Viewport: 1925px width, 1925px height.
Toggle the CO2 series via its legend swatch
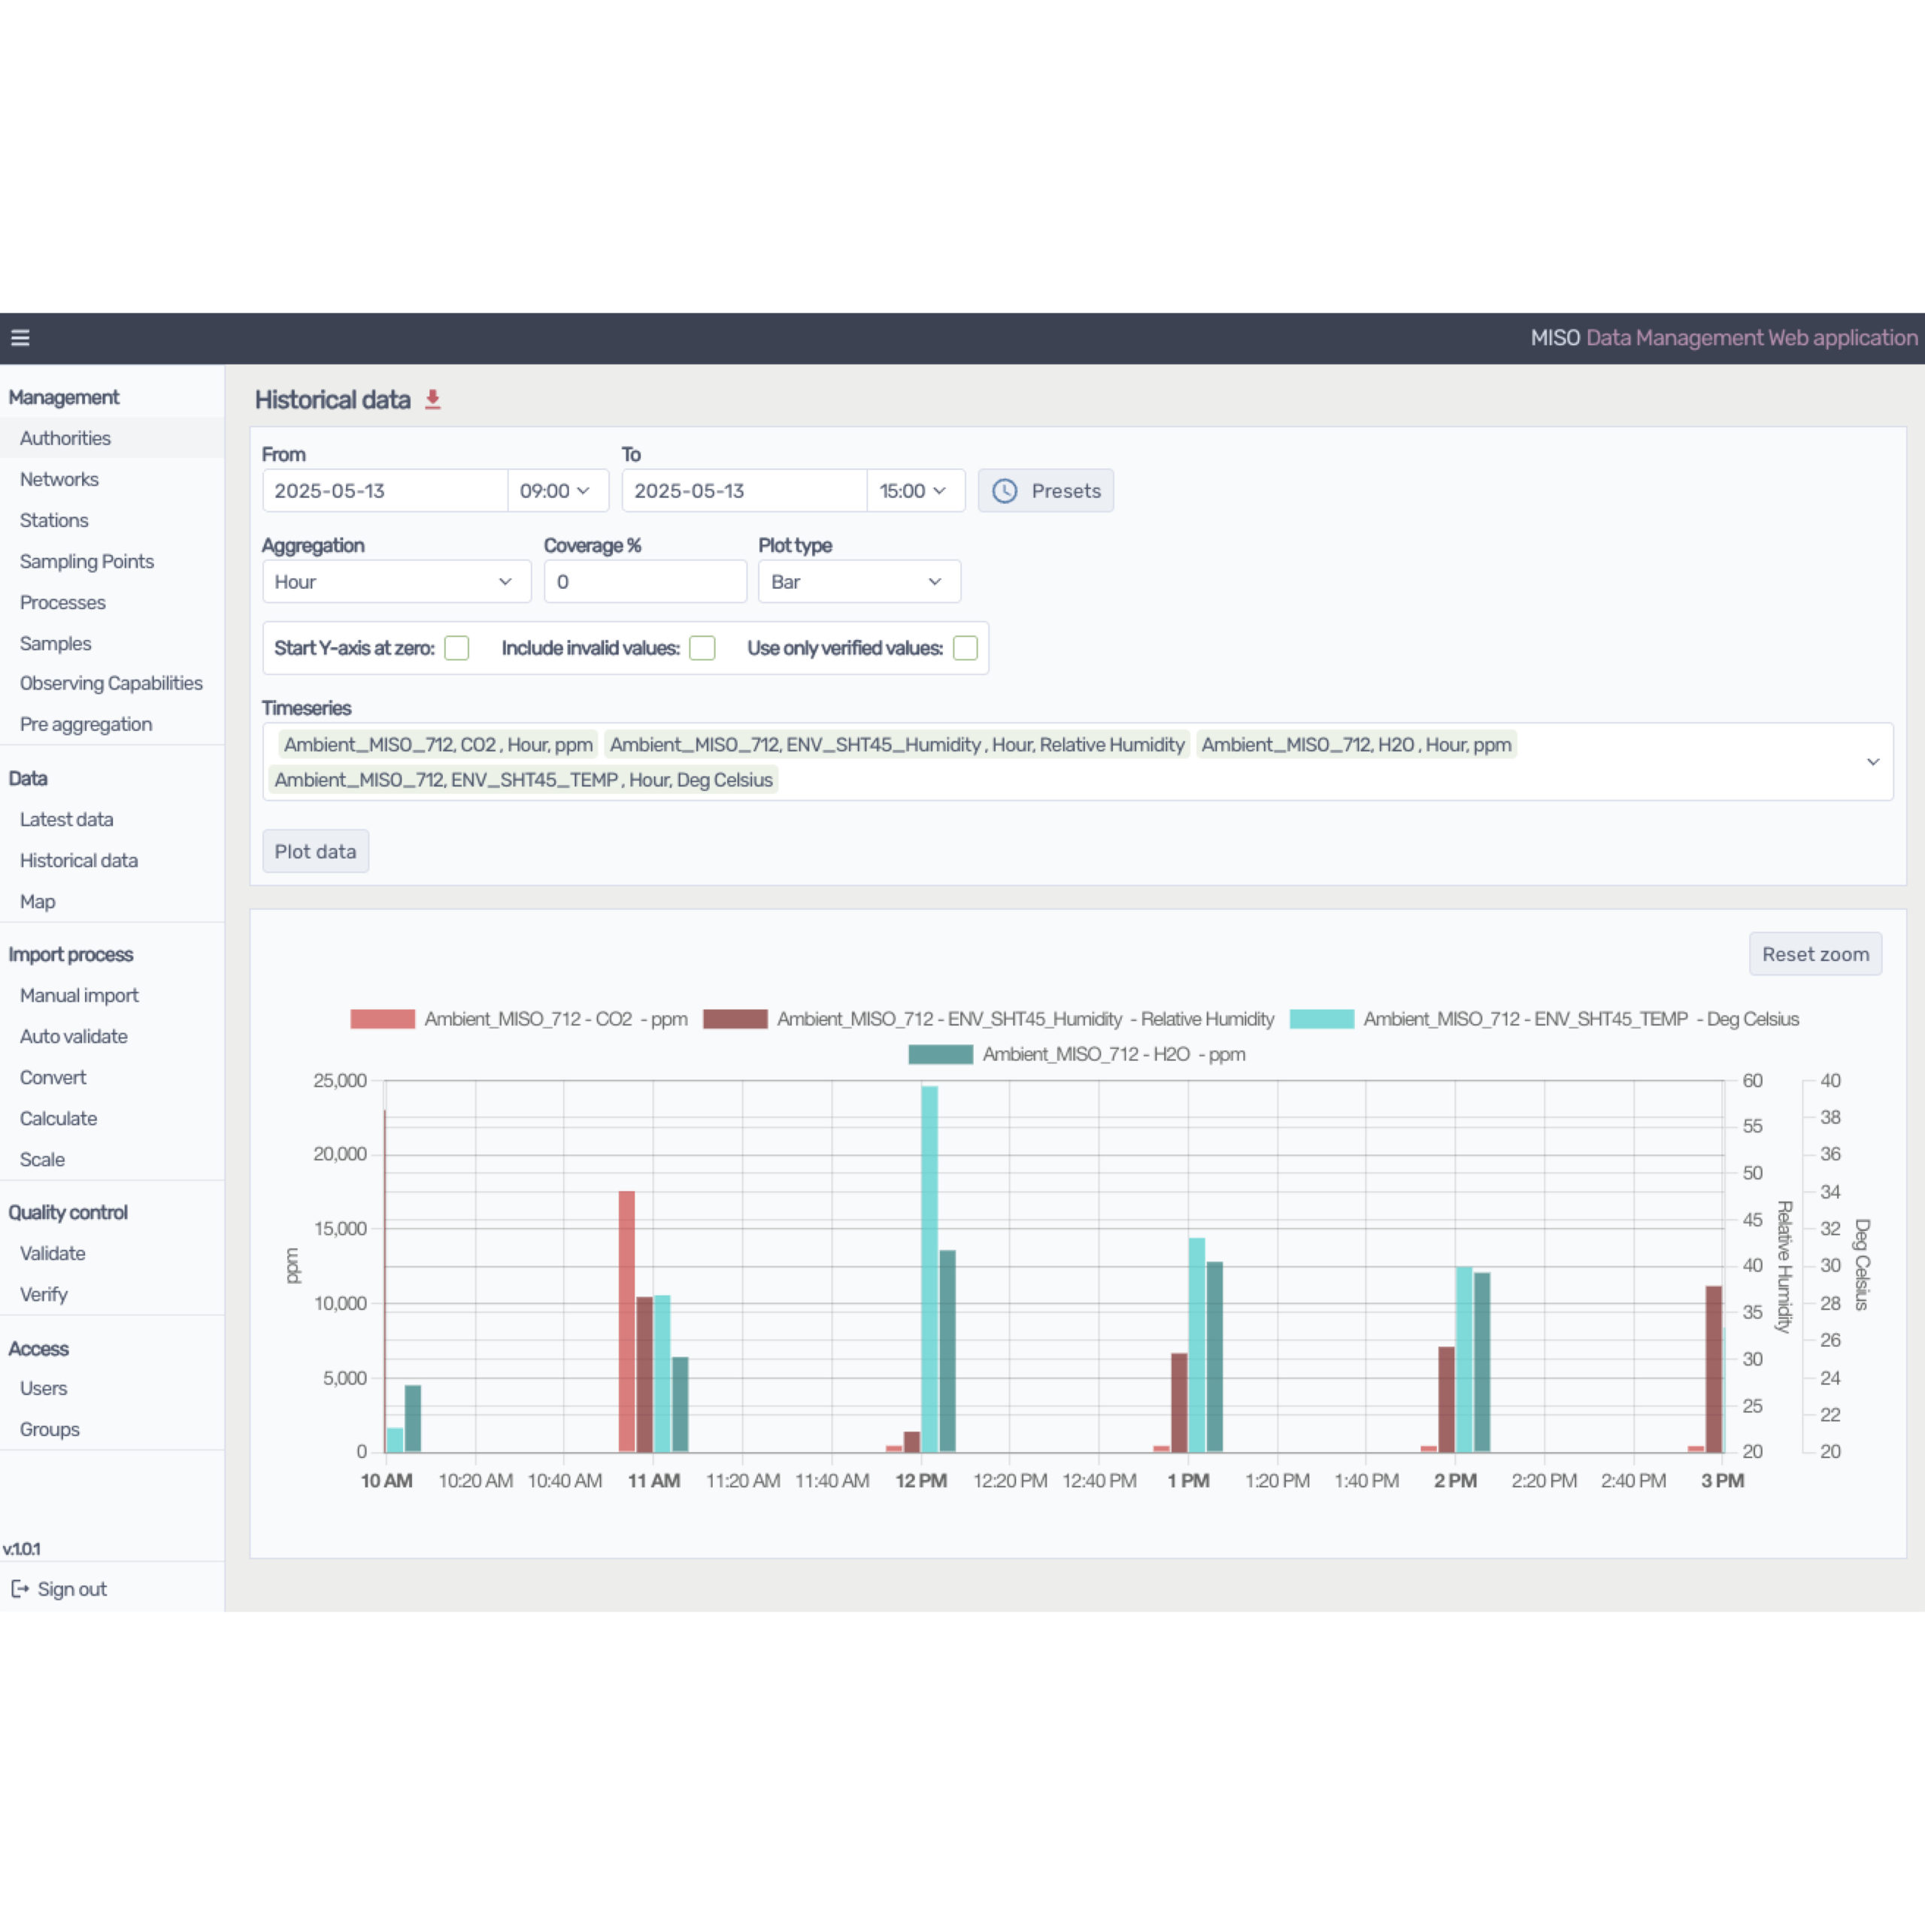click(x=383, y=1018)
